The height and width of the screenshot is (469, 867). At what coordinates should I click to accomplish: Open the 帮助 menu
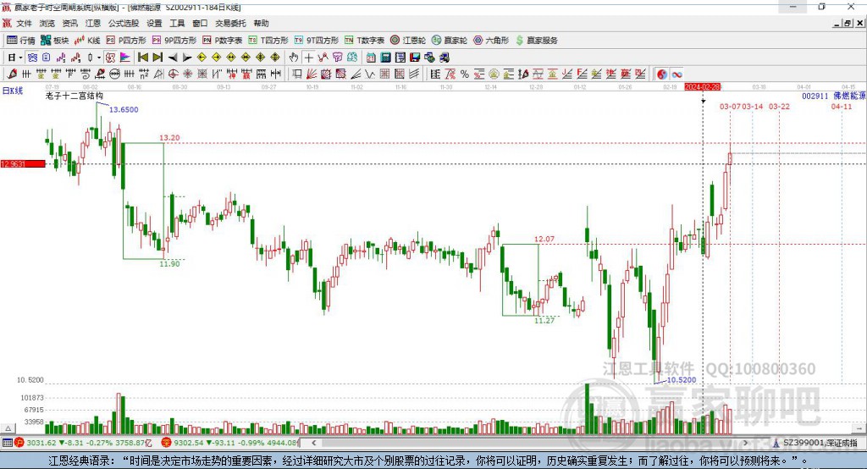tap(261, 23)
